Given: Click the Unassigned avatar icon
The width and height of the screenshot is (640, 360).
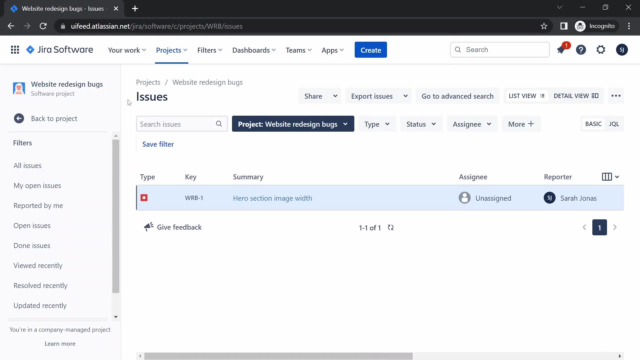Looking at the screenshot, I should (464, 198).
